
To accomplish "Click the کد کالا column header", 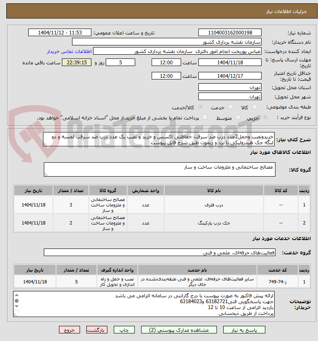I will coord(281,190).
